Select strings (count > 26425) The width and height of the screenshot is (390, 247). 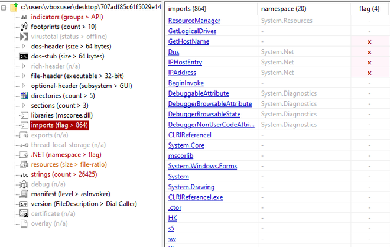point(64,174)
